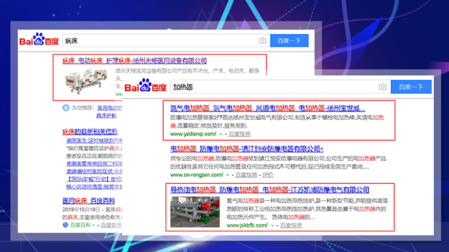Screen dimensions: 449x252
Task: Open the 【国际战"疫"行动】 news link
Action: pyautogui.click(x=94, y=179)
